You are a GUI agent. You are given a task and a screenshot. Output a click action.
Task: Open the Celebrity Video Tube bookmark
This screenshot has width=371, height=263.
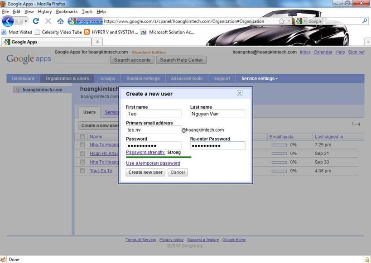[58, 32]
